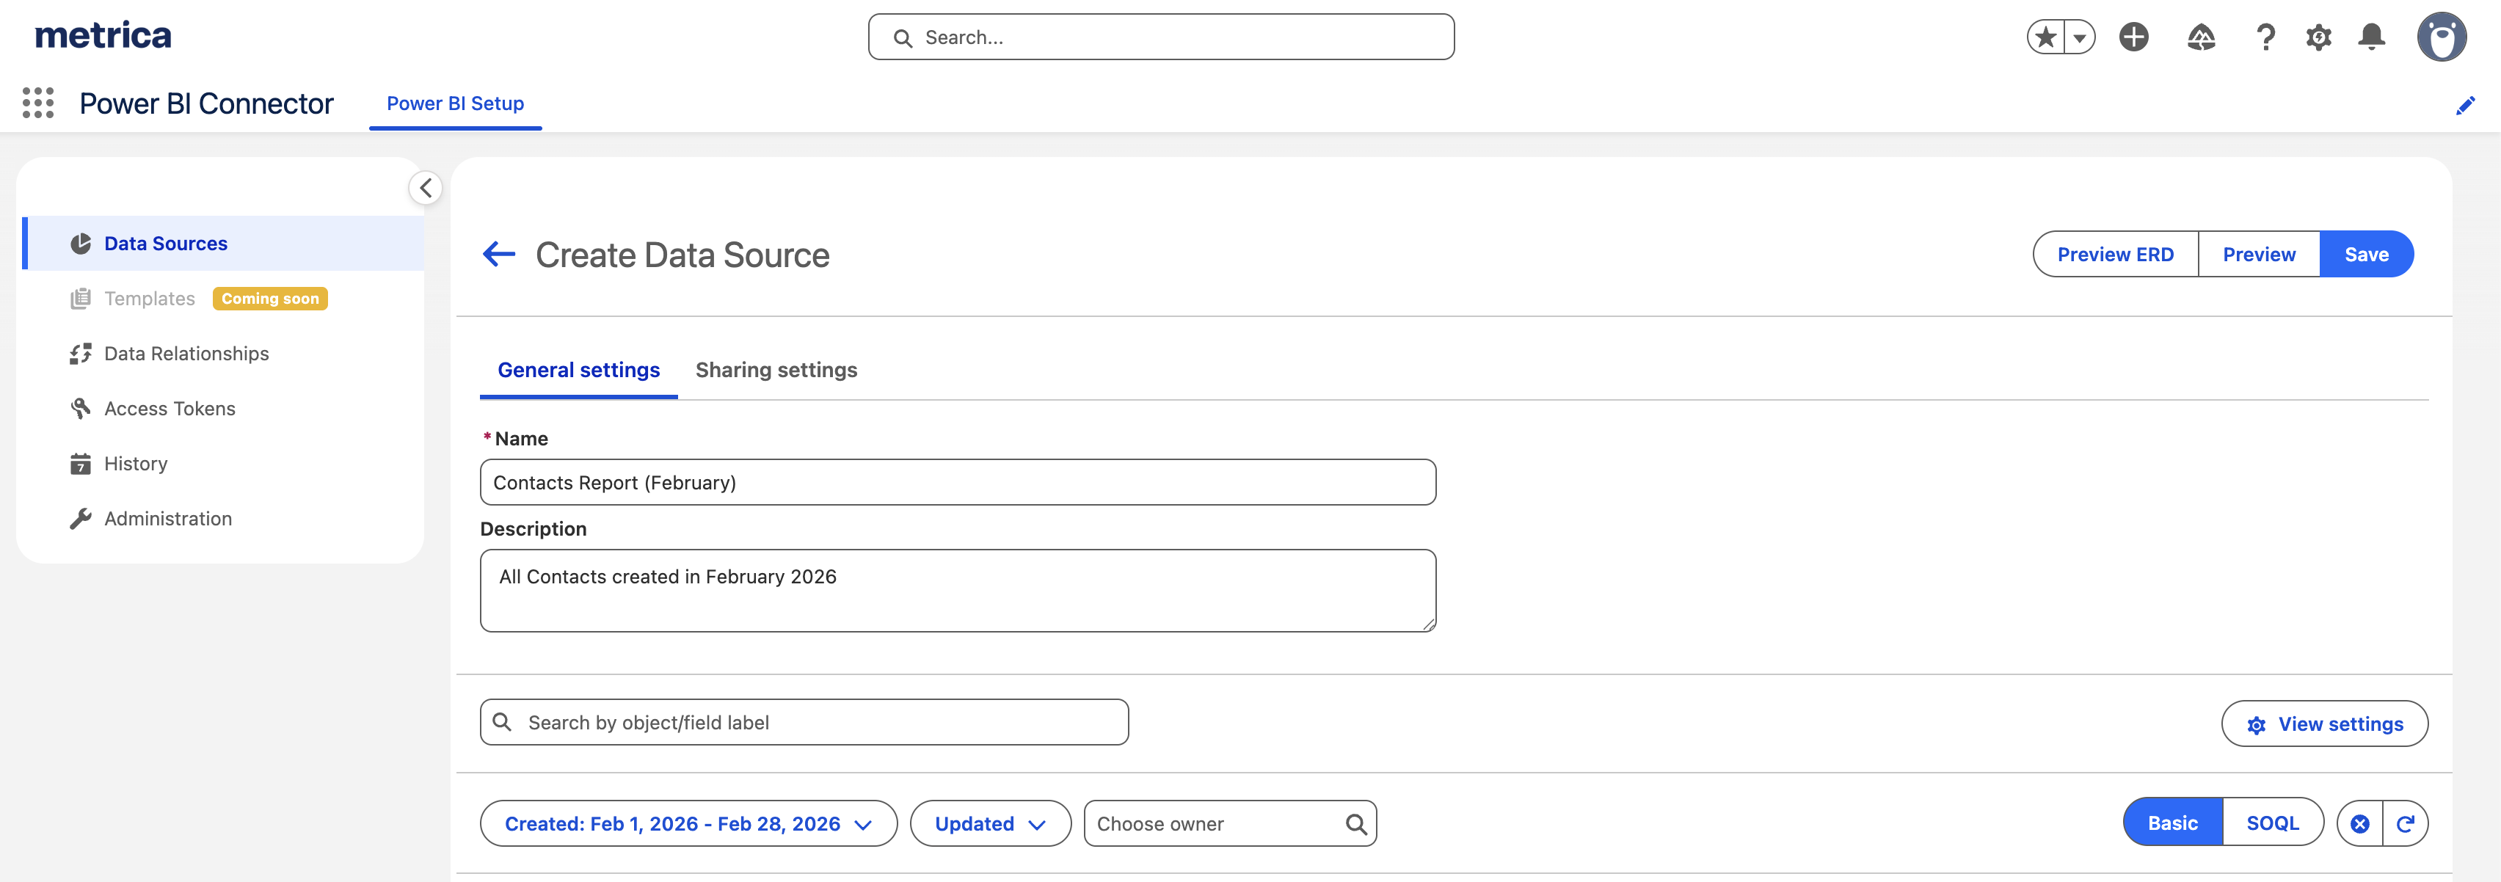This screenshot has width=2501, height=882.
Task: Open Data Relationships in the sidebar
Action: [x=186, y=353]
